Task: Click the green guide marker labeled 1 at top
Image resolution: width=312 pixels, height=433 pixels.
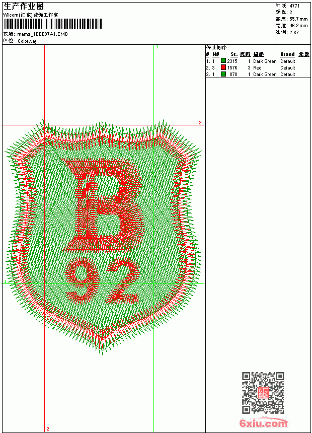Action: (x=157, y=47)
